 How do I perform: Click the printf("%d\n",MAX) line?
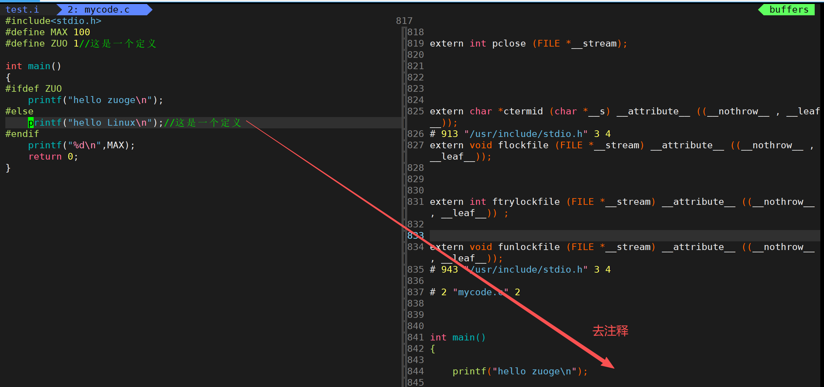[82, 145]
